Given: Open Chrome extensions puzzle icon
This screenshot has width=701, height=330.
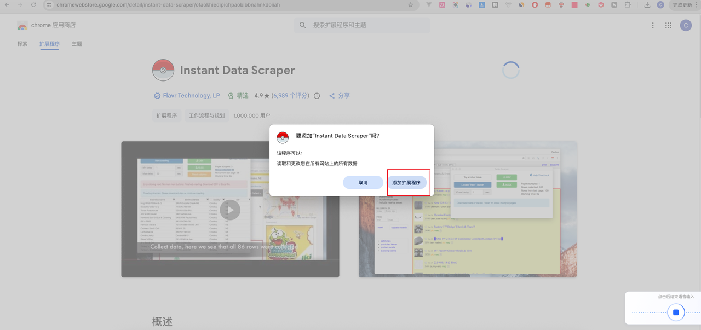Looking at the screenshot, I should click(628, 5).
